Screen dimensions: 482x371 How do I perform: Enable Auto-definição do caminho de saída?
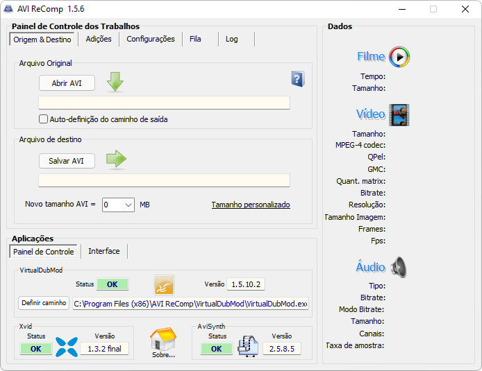(x=44, y=119)
